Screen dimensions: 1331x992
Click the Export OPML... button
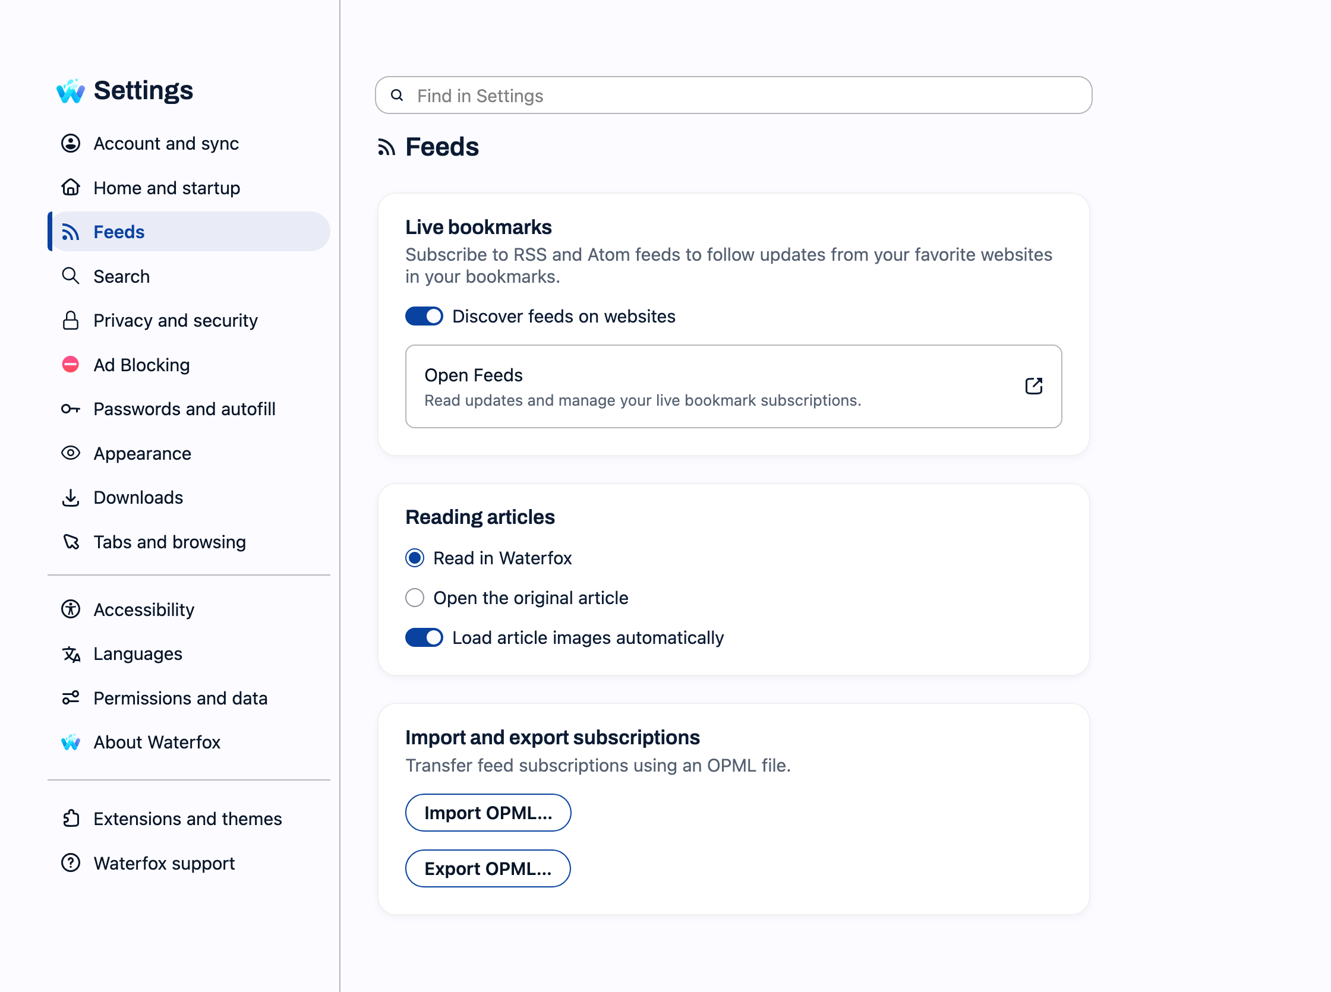(x=488, y=868)
